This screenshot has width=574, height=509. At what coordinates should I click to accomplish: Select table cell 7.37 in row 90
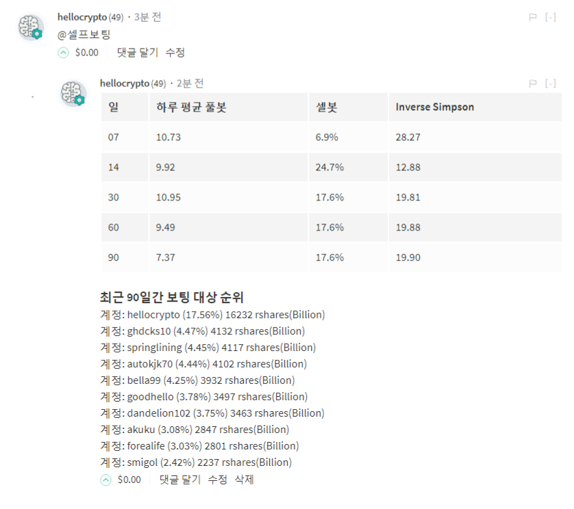tap(228, 257)
